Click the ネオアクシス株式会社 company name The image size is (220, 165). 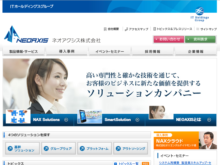tap(76, 40)
